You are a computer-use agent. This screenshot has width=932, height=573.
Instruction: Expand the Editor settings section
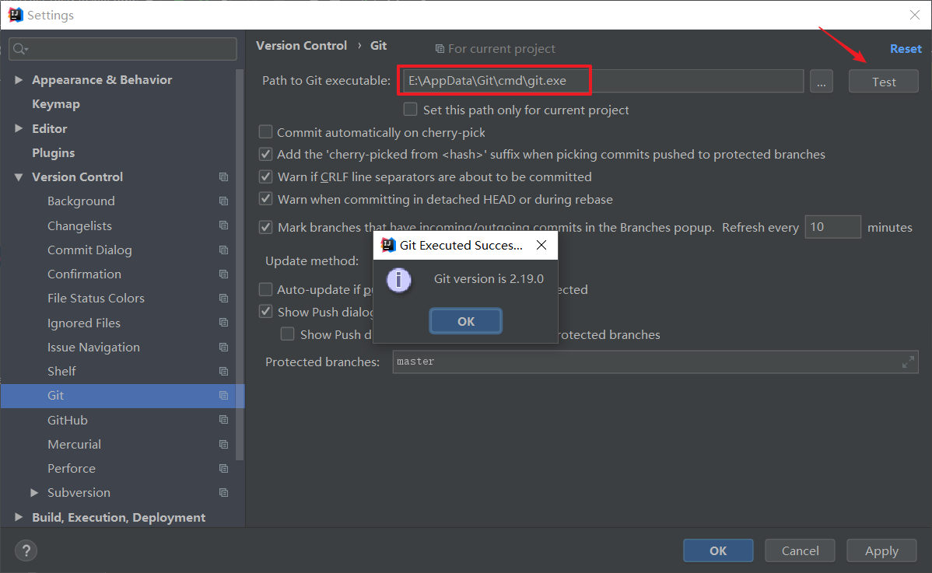(x=19, y=128)
